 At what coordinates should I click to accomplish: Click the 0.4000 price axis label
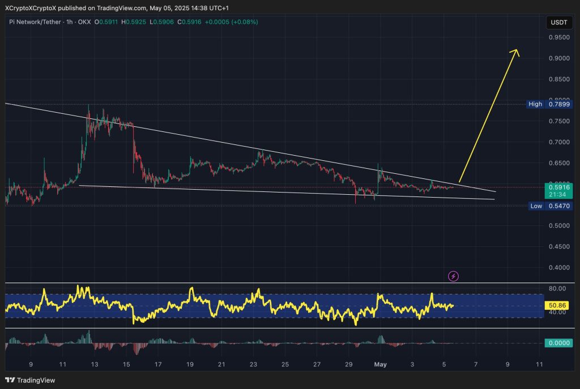click(559, 268)
